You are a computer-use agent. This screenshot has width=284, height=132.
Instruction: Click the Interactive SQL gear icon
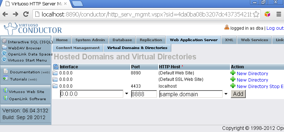(x=4, y=41)
